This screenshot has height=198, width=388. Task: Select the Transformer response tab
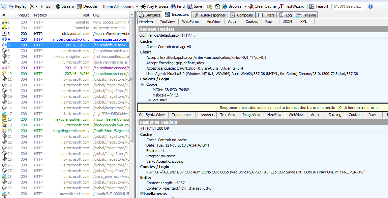pos(182,115)
